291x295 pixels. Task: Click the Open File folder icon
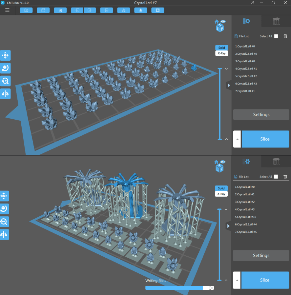pyautogui.click(x=26, y=10)
